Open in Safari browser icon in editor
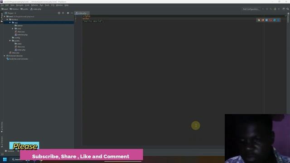Image resolution: width=290 pixels, height=163 pixels. tap(266, 20)
